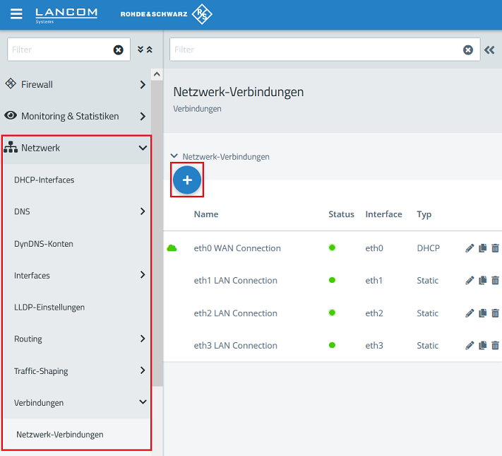Open the hamburger main menu

[x=16, y=14]
